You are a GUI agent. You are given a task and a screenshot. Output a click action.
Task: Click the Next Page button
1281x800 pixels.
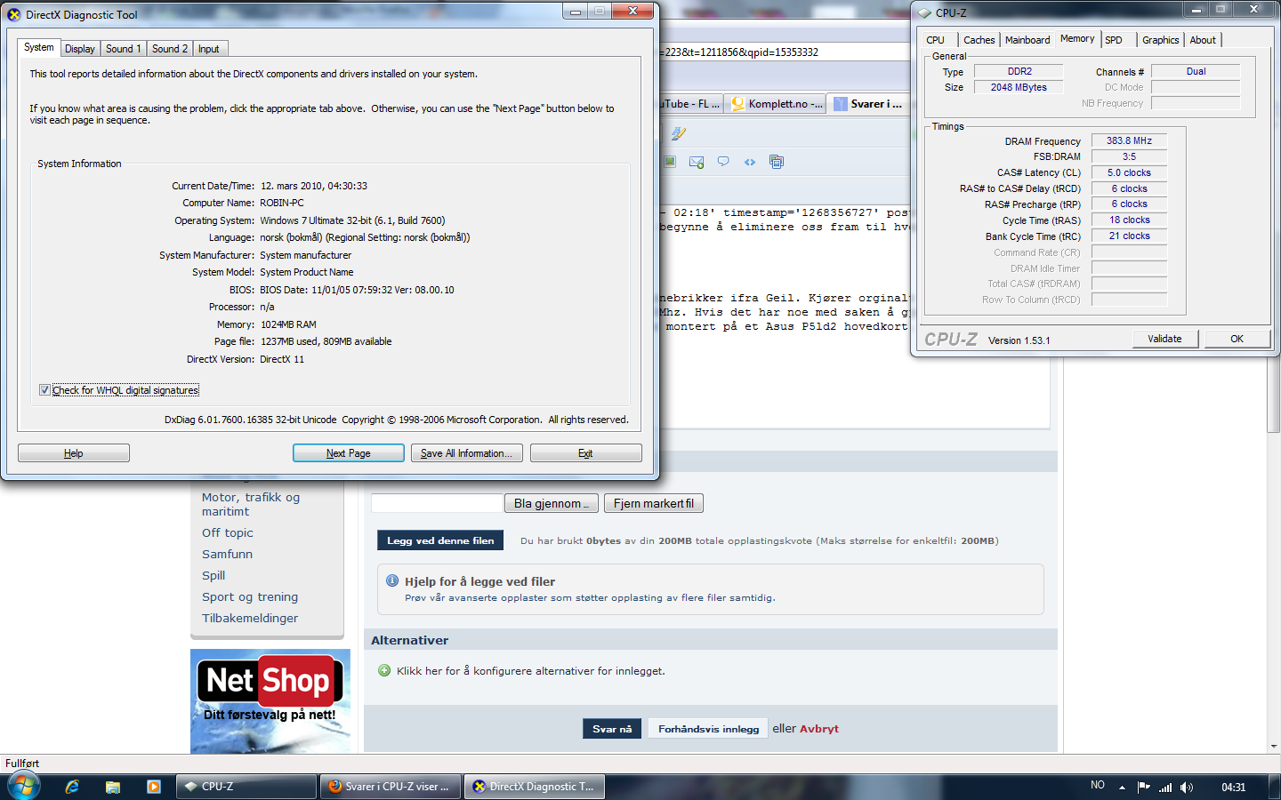tap(349, 453)
